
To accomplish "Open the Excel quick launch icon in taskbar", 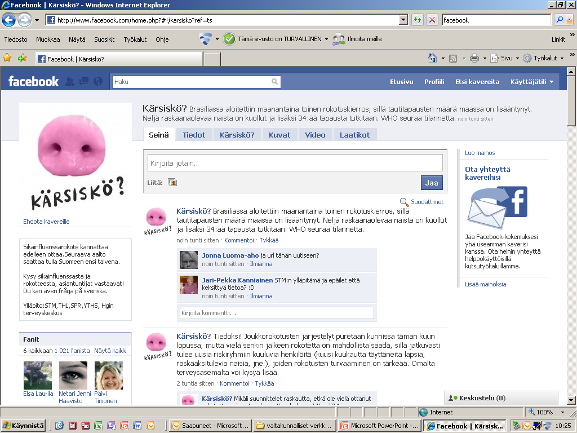I will [x=98, y=426].
